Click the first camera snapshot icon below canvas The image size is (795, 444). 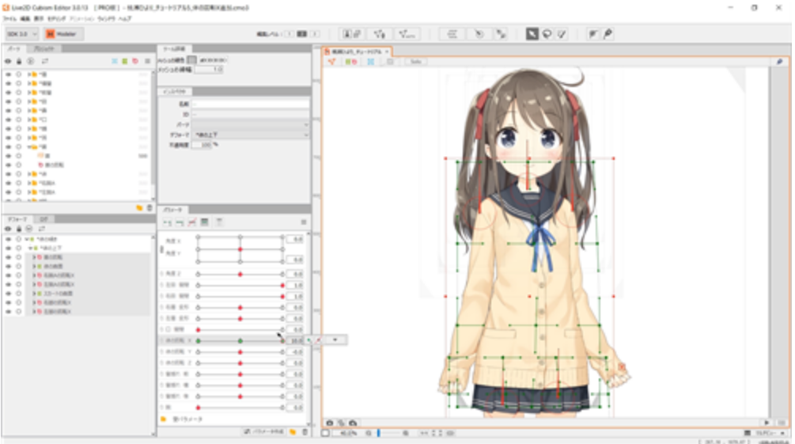pyautogui.click(x=330, y=423)
